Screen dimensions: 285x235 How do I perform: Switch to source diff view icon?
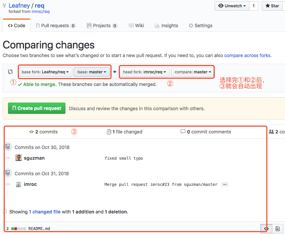(266, 228)
